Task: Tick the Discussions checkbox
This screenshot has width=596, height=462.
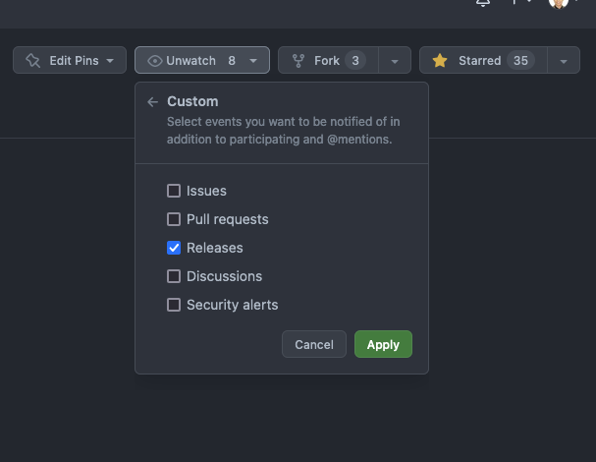Action: 174,276
